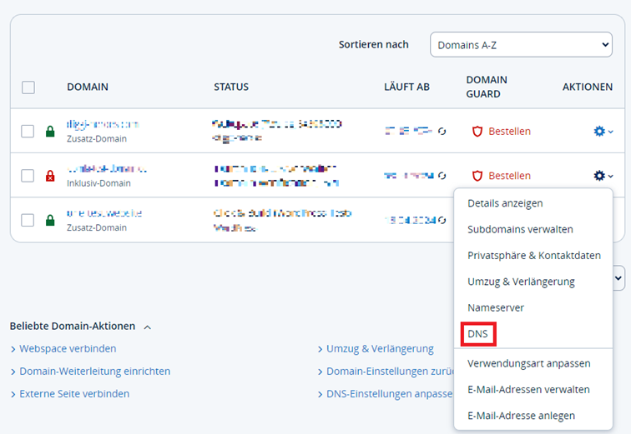631x434 pixels.
Task: Click green lock icon in third domain row
Action: 50,220
